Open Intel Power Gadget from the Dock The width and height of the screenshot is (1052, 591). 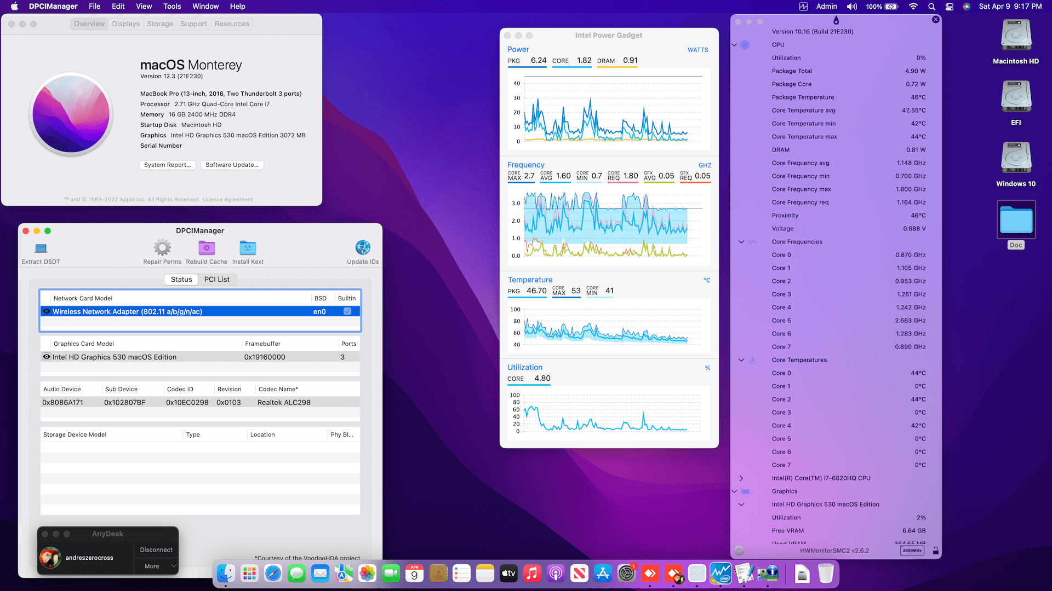721,573
